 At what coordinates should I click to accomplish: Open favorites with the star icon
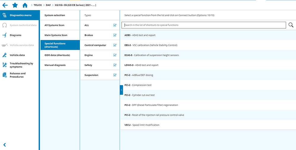coord(15,5)
